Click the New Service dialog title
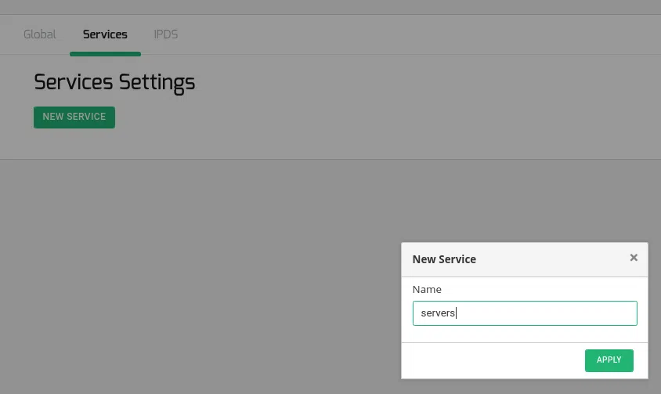The width and height of the screenshot is (661, 394). [444, 259]
